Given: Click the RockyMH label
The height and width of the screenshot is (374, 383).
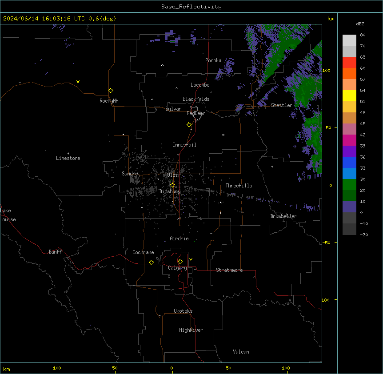Looking at the screenshot, I should click(109, 101).
